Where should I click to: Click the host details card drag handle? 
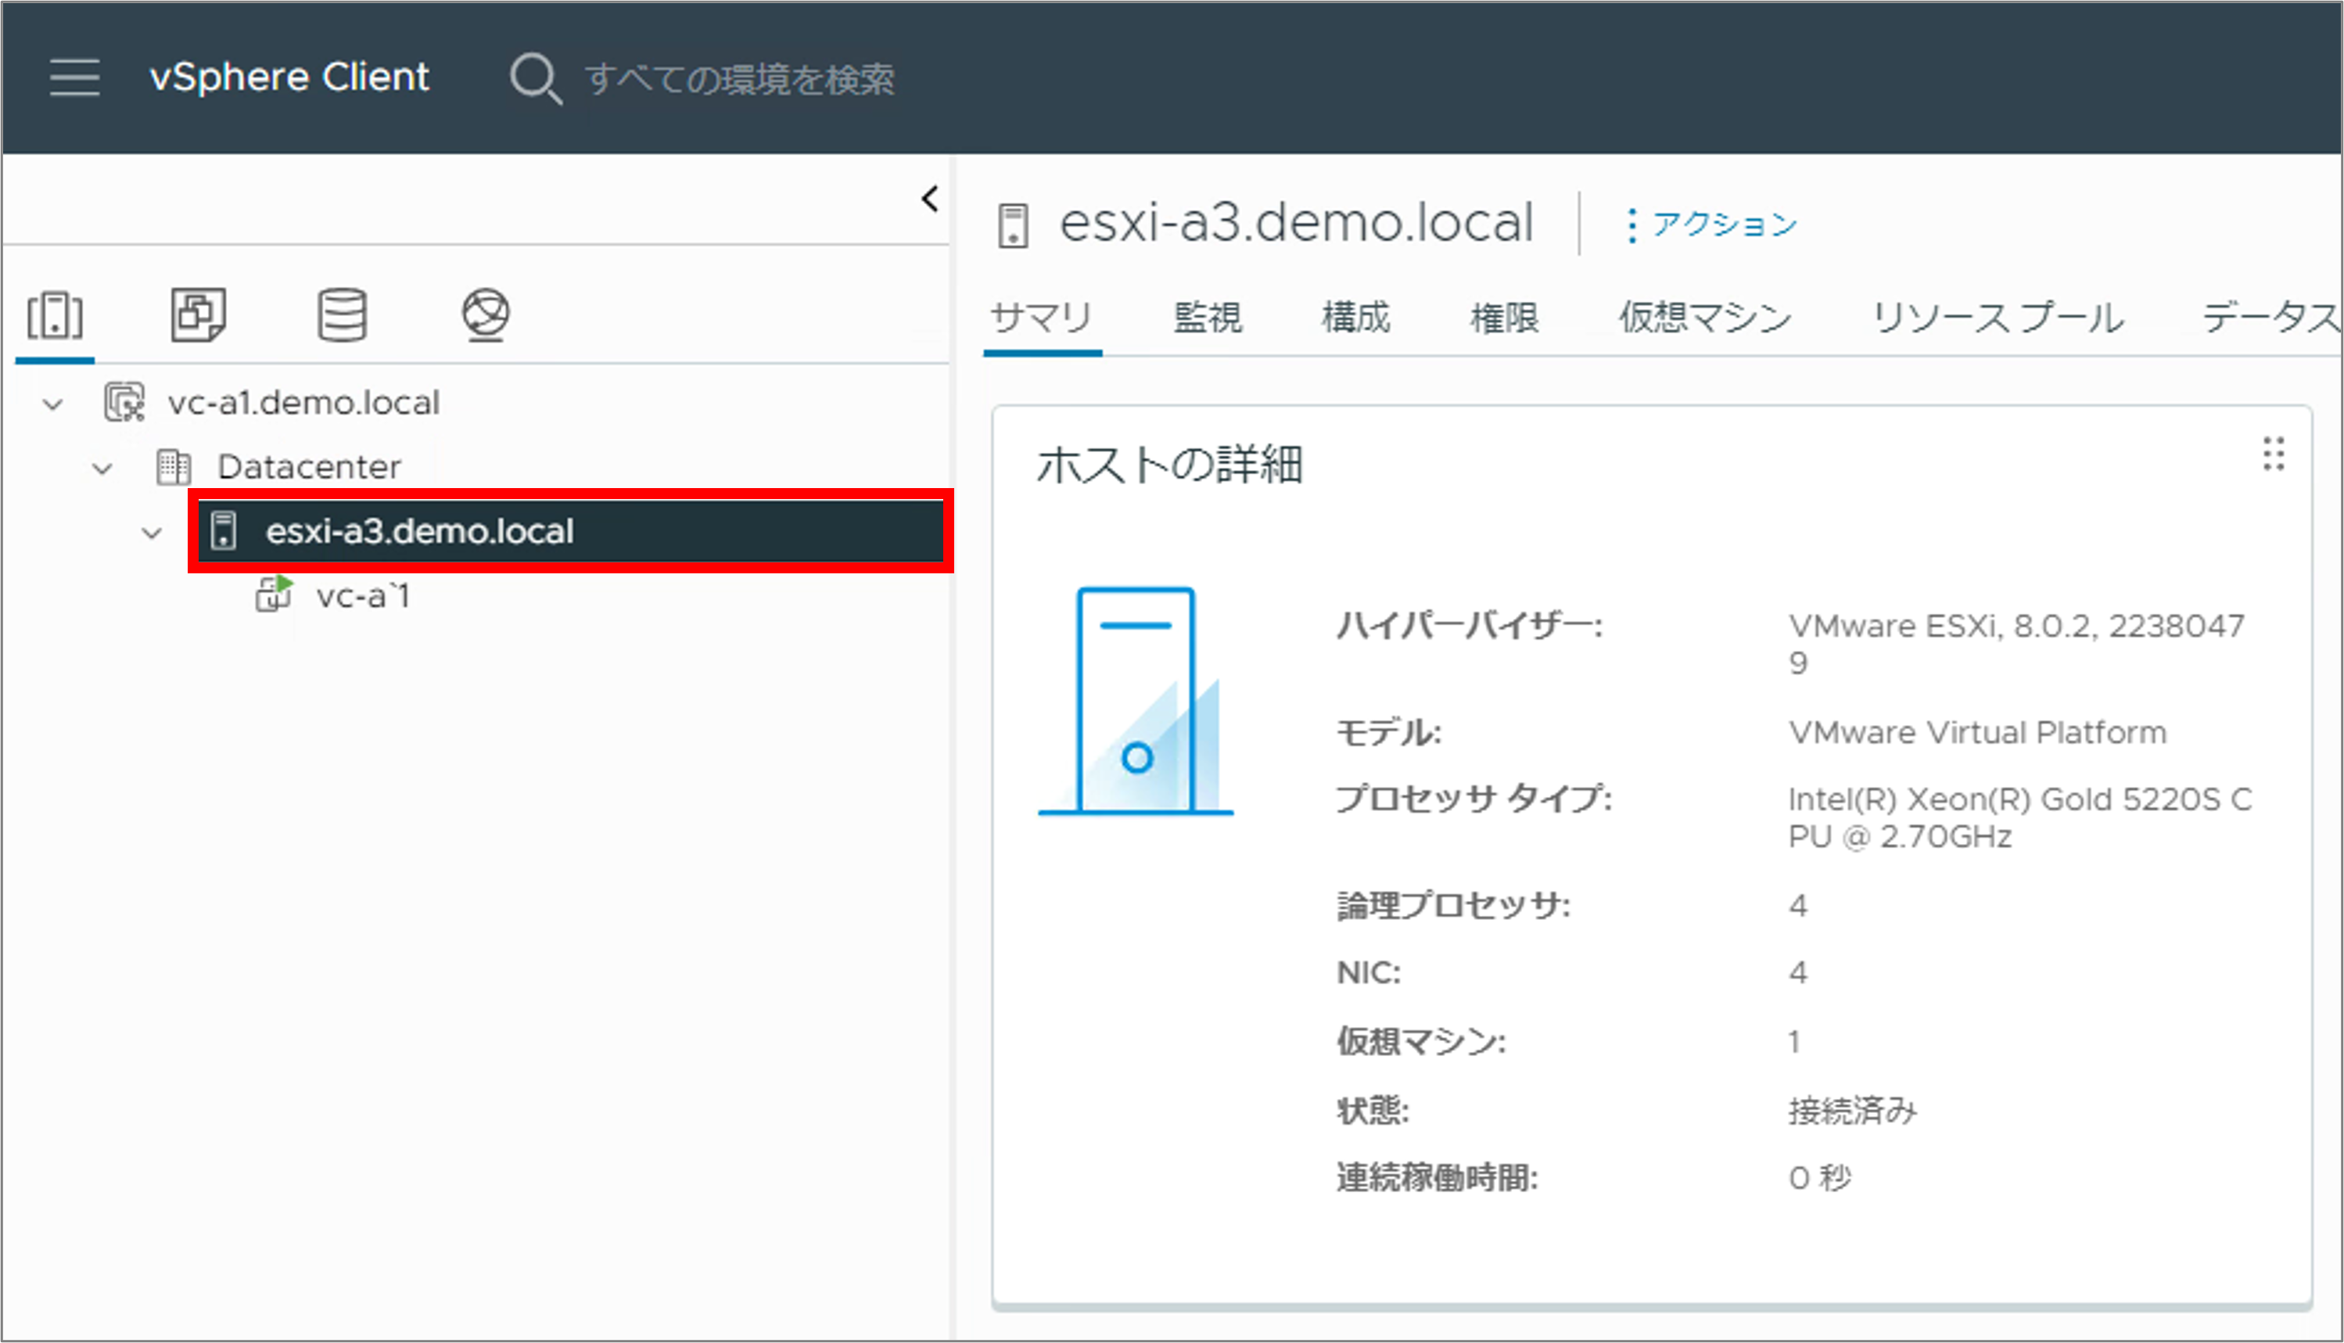pos(2273,454)
